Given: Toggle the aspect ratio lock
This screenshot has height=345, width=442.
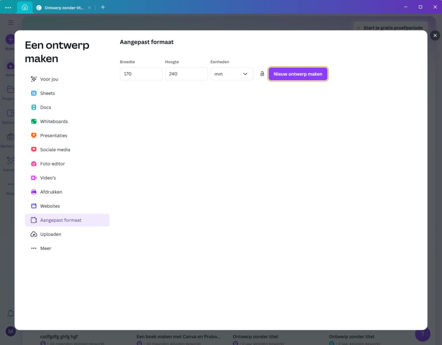Looking at the screenshot, I should coord(262,74).
